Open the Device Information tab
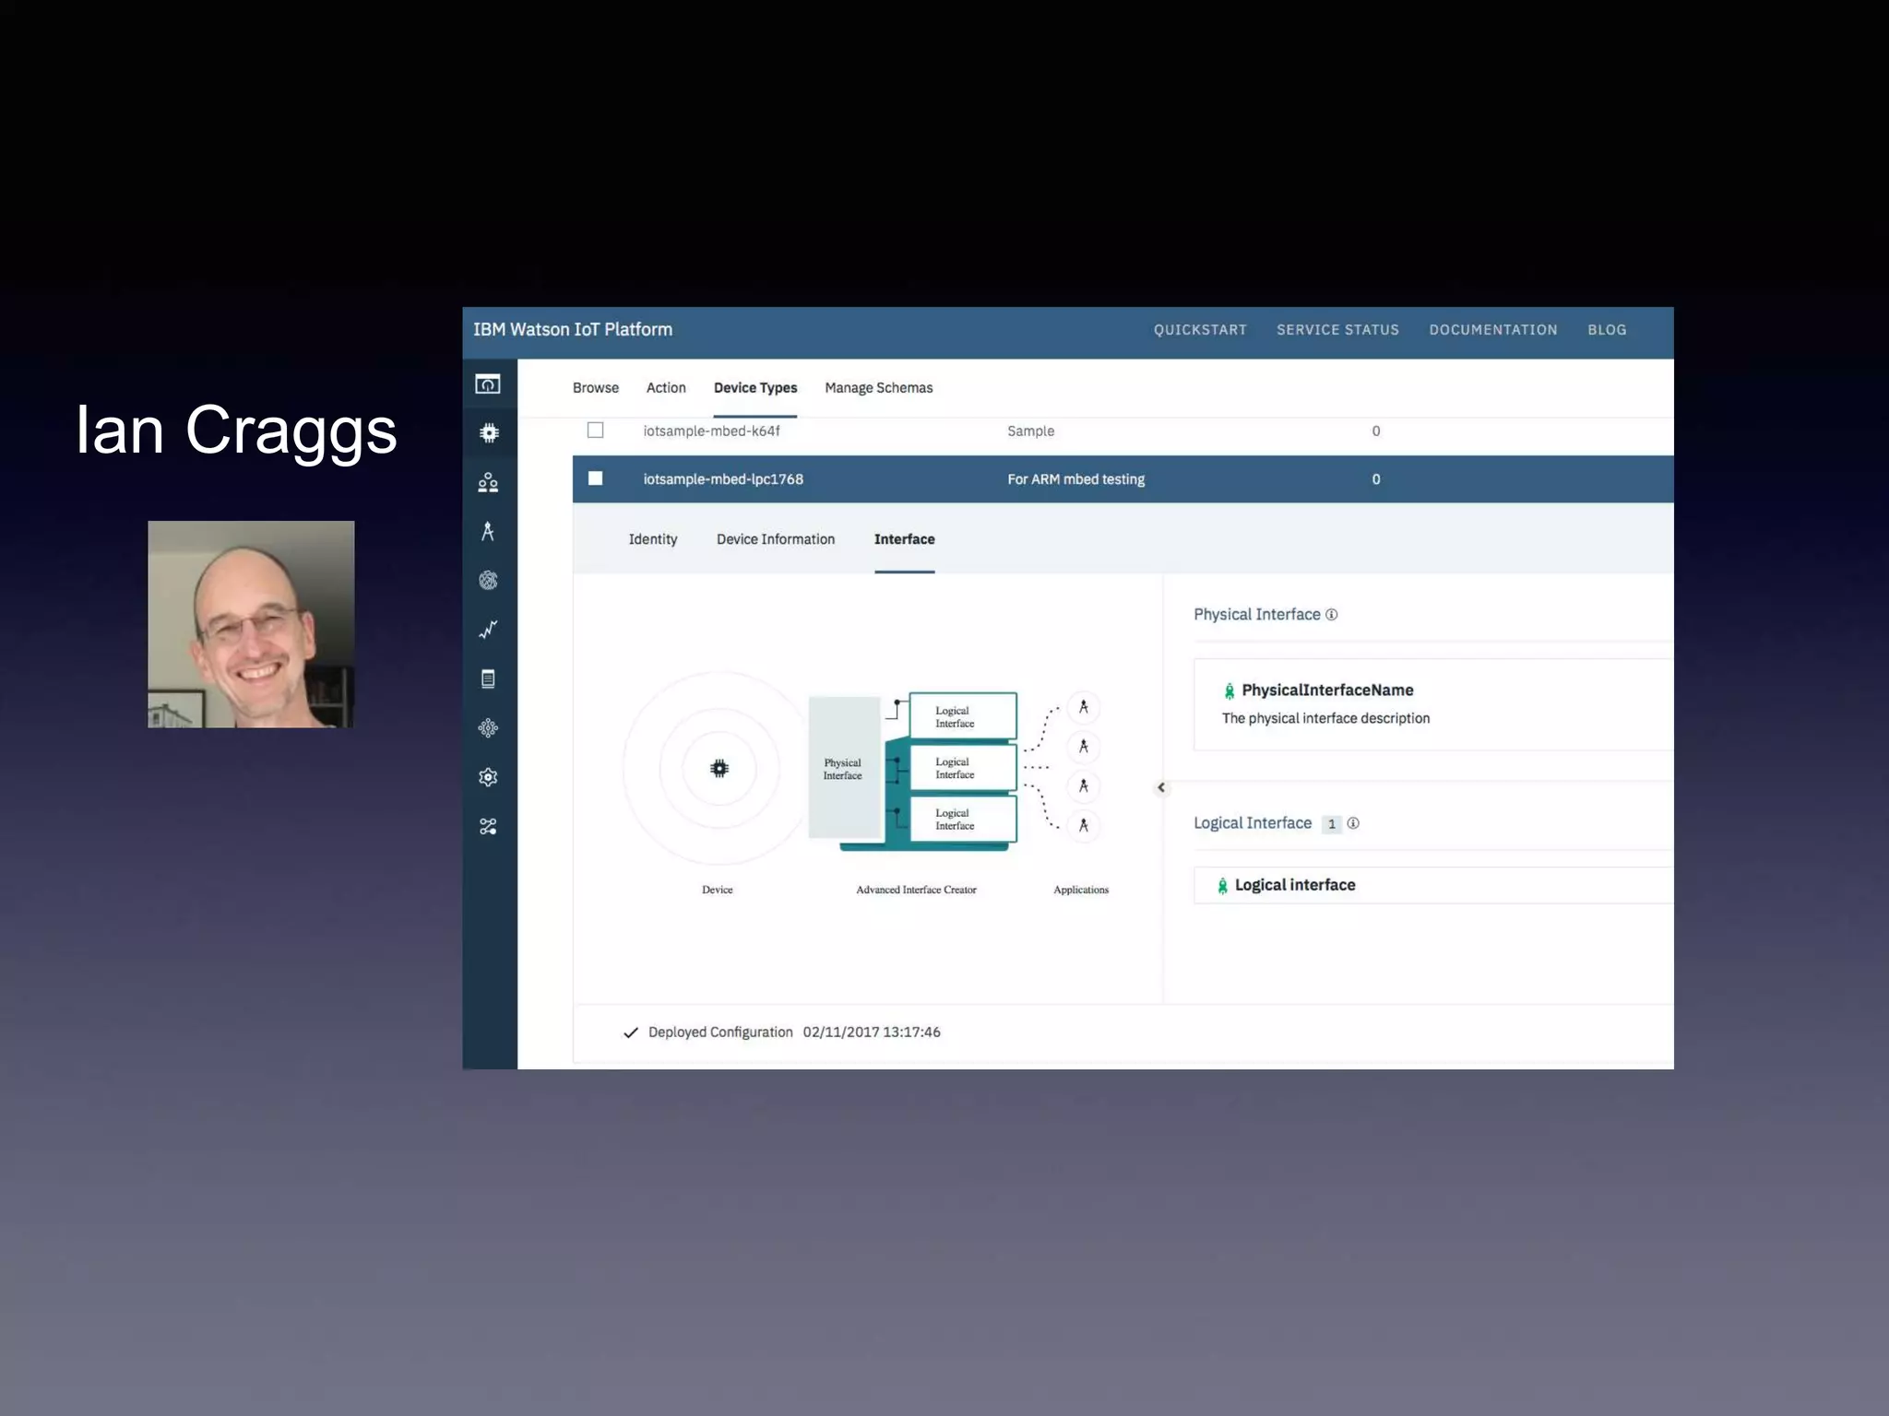Screen dimensions: 1889x1416 pos(775,539)
